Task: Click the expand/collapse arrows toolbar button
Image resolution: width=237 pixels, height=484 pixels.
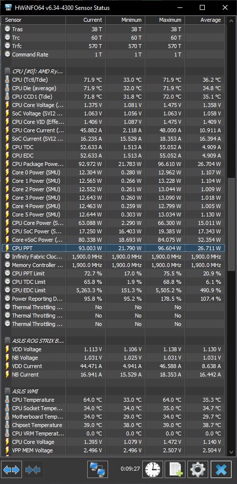Action: coord(12,470)
